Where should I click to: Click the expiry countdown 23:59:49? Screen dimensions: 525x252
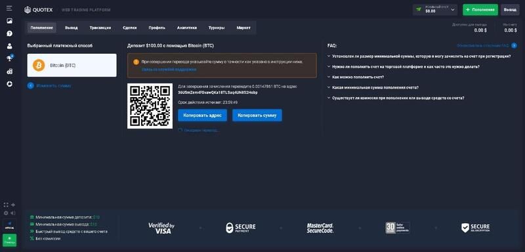click(x=230, y=102)
